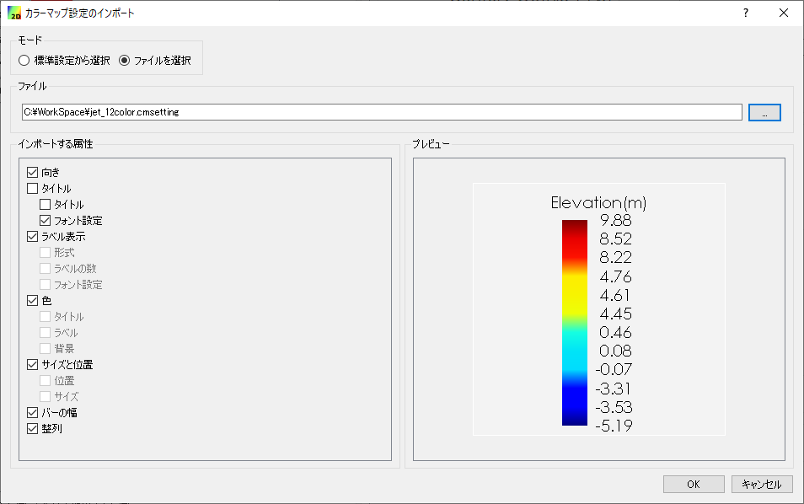Image resolution: width=804 pixels, height=504 pixels.
Task: Check the top-level タイトル checkbox
Action: [32, 188]
